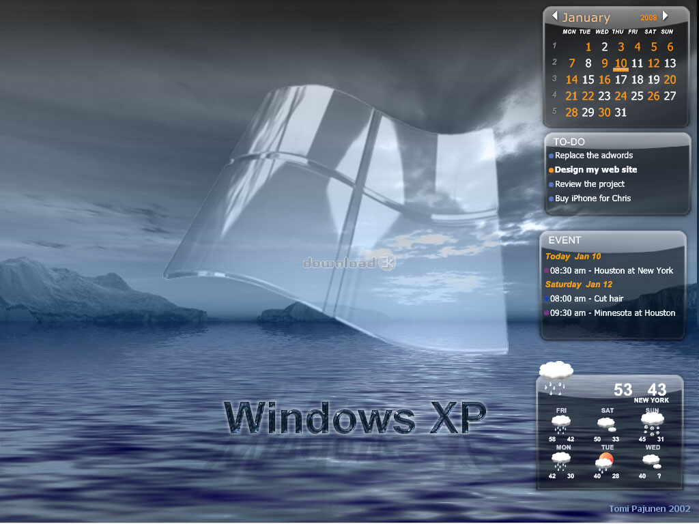699x524 pixels.
Task: Click the orange bullet beside Design my web site
Action: [x=552, y=170]
